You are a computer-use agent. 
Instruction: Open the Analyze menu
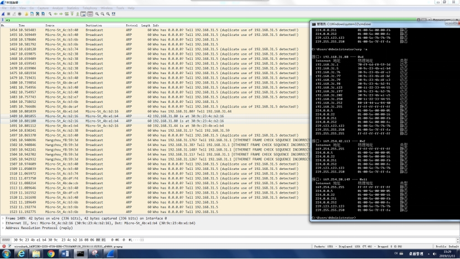(x=58, y=8)
